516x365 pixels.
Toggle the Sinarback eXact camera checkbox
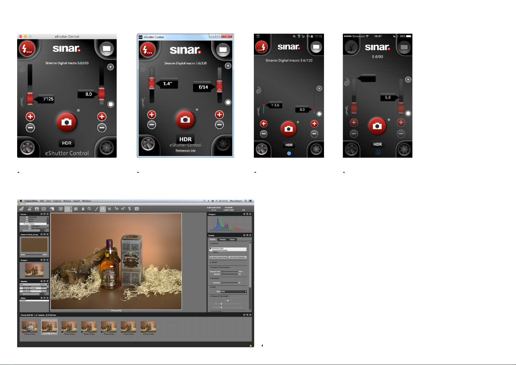coord(211,248)
